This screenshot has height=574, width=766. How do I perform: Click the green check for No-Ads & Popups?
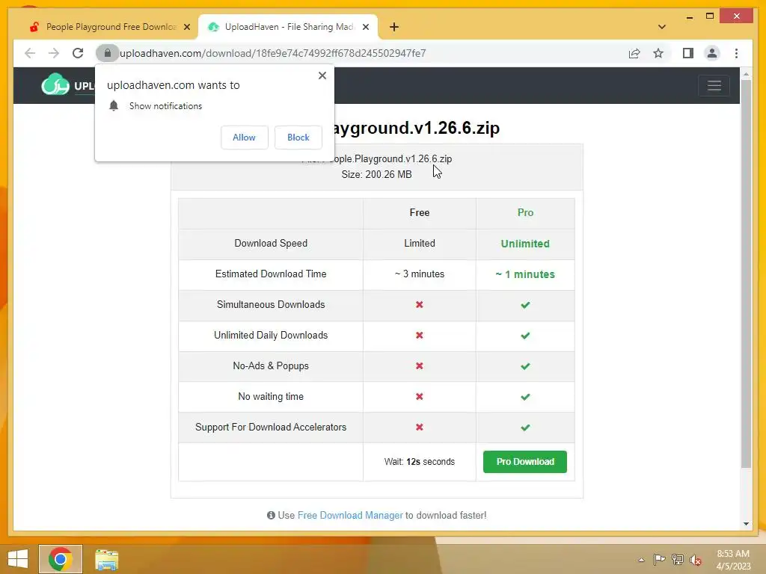click(525, 366)
